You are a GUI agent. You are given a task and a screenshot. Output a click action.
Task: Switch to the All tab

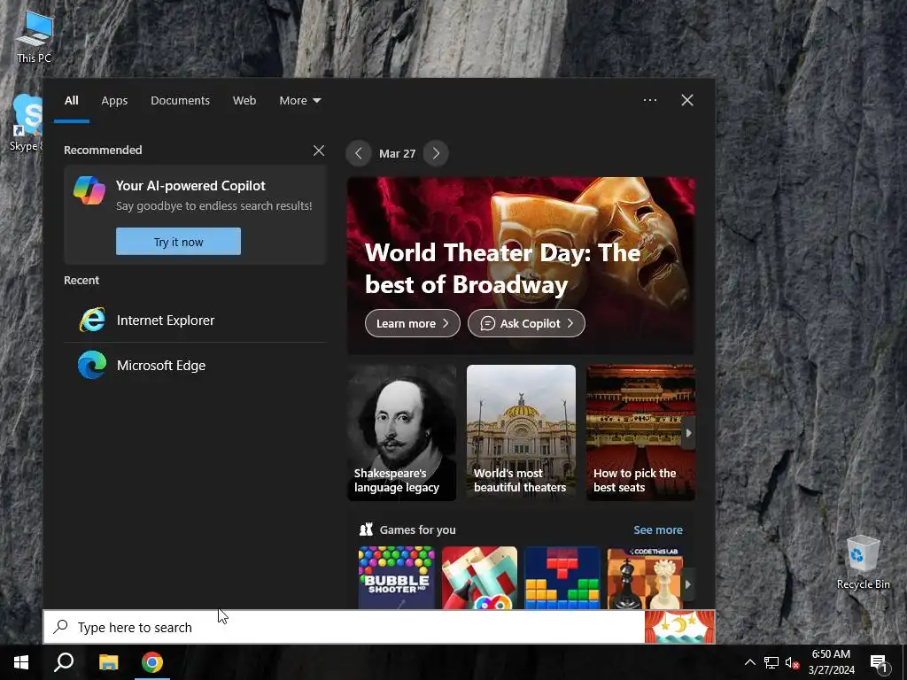tap(71, 100)
